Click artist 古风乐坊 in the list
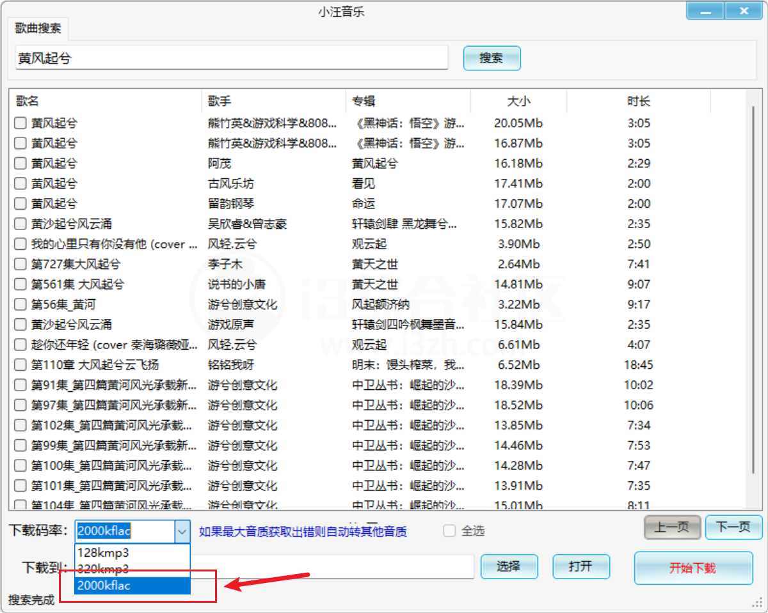The width and height of the screenshot is (768, 613). pos(231,183)
